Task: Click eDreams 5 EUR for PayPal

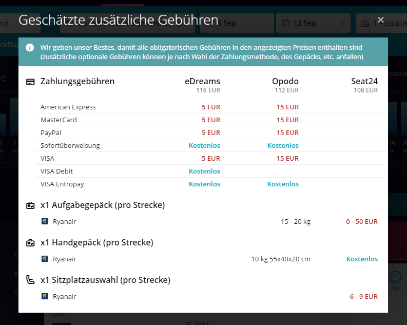Action: point(211,132)
